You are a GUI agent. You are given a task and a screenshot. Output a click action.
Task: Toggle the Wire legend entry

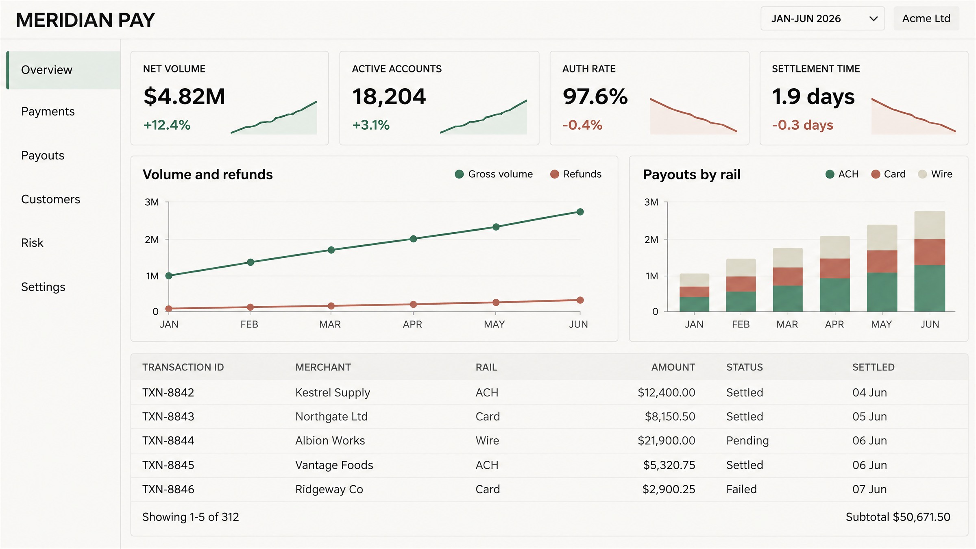click(x=935, y=174)
